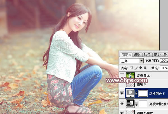Toggle lock position move icon

140,68
